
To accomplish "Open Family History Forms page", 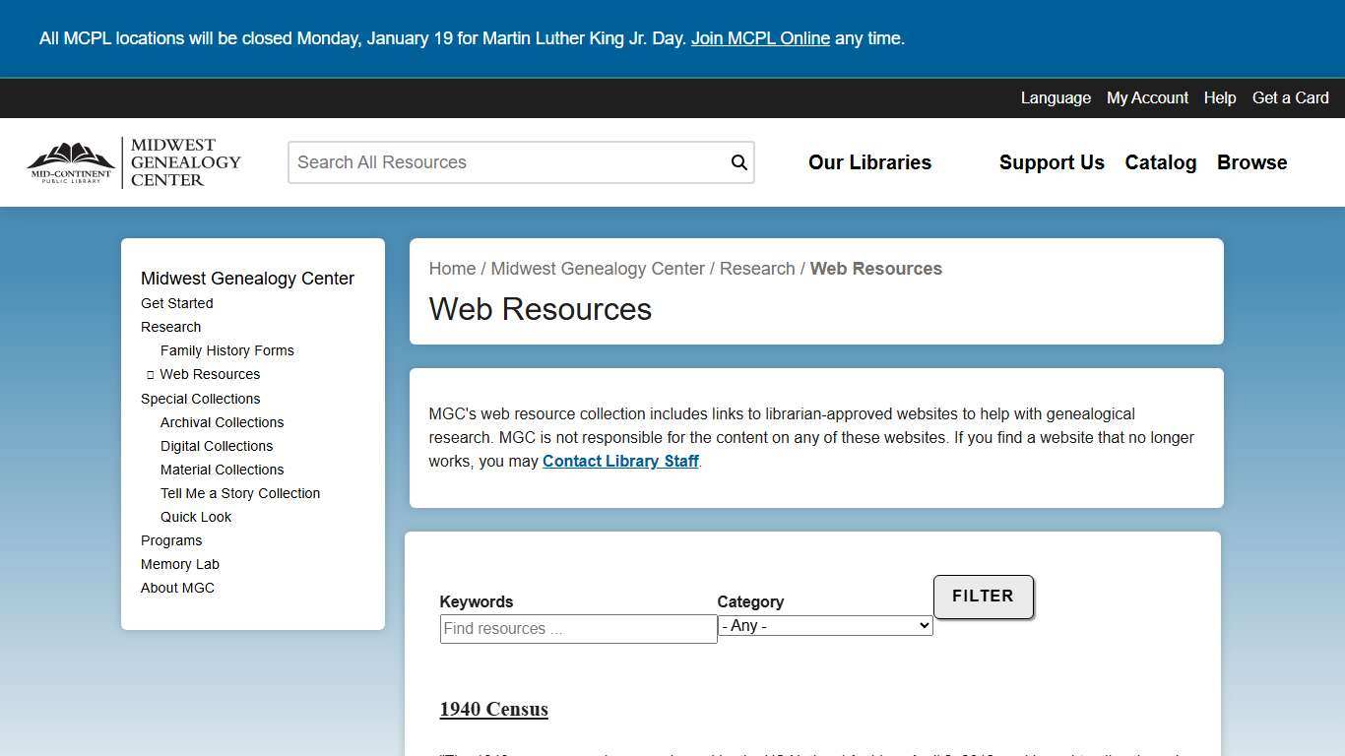I will (x=226, y=350).
